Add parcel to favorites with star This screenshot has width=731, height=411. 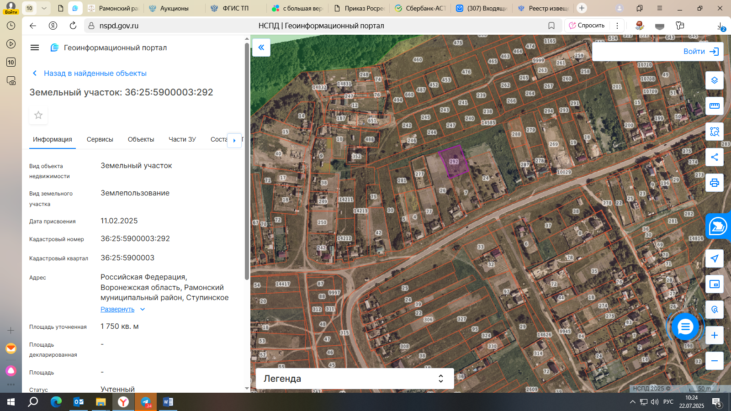click(x=38, y=115)
